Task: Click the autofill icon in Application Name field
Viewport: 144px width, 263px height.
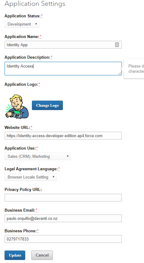Action: click(x=117, y=45)
